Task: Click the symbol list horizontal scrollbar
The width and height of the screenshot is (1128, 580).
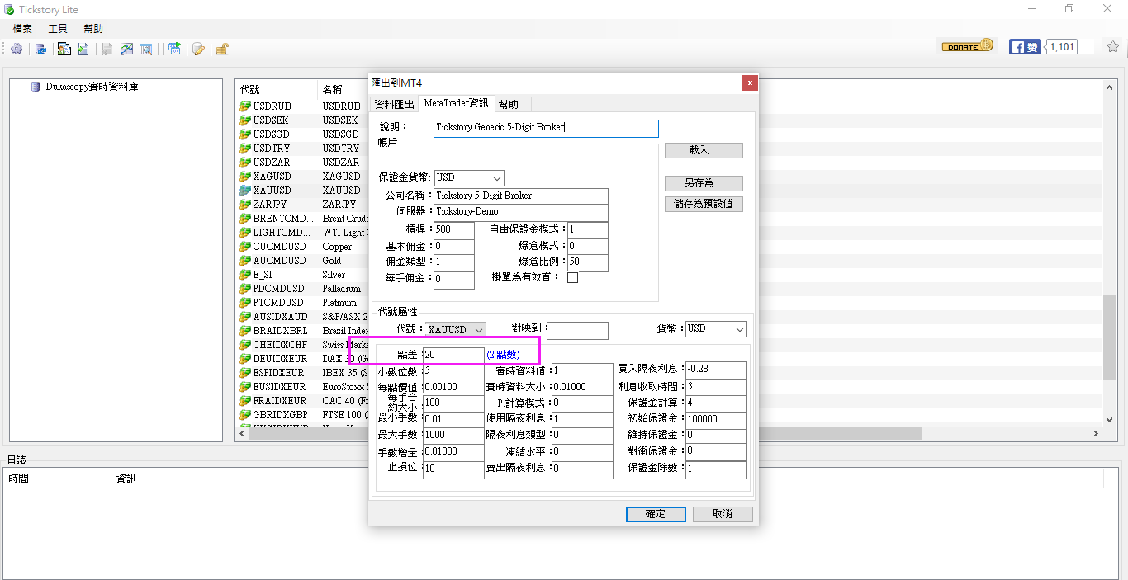Action: click(669, 433)
